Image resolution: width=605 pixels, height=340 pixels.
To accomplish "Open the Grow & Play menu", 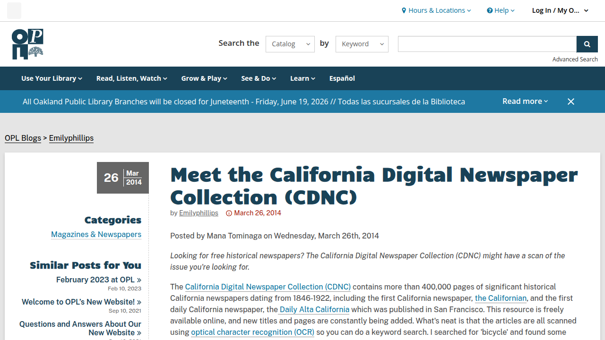I will (x=204, y=78).
